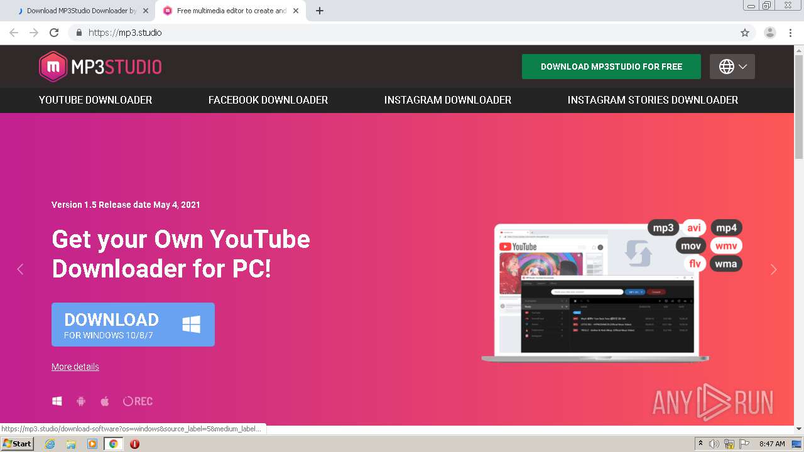Screen dimensions: 804x452
Task: Show hidden system tray icons
Action: tap(700, 444)
